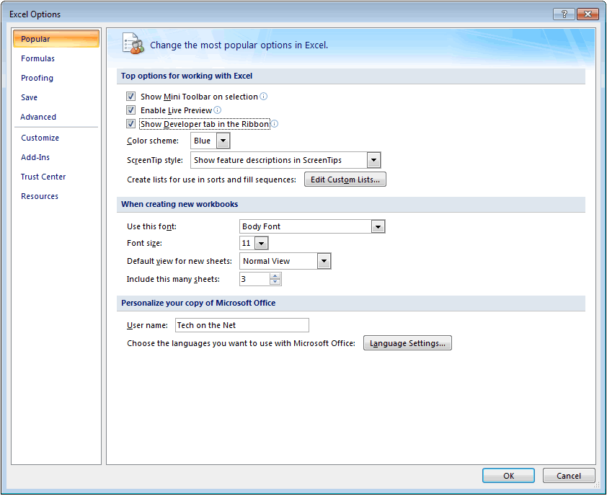Click the Font size value box

click(247, 243)
